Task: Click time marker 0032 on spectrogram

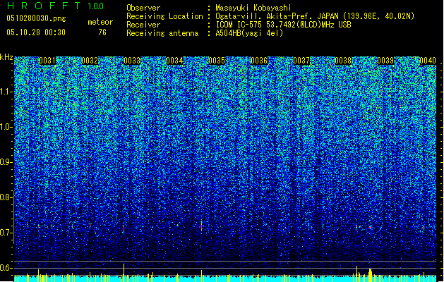Action: [x=90, y=61]
